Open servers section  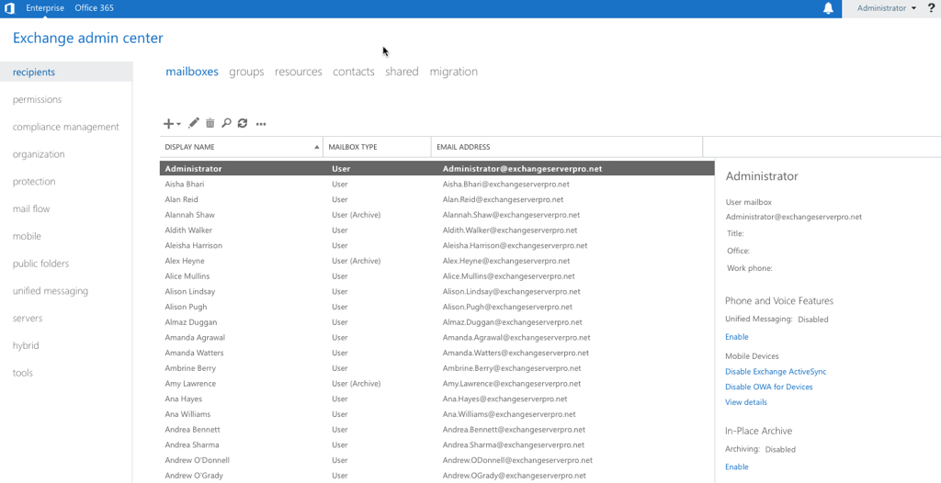coord(28,319)
